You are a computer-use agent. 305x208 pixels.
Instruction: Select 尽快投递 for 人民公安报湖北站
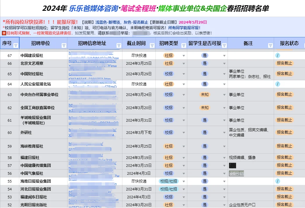pyautogui.click(x=139, y=84)
